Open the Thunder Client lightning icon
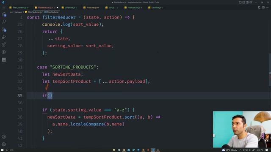 [x=4, y=52]
